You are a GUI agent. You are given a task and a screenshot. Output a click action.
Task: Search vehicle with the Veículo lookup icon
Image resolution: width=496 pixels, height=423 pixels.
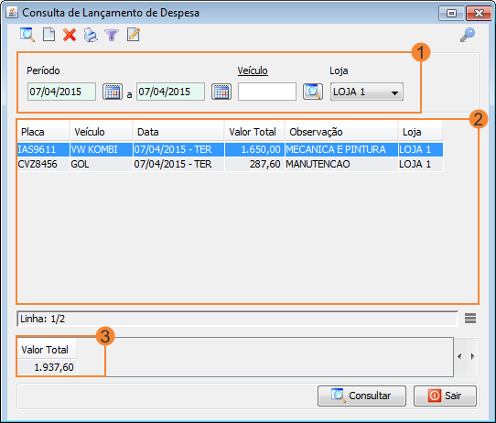(313, 92)
